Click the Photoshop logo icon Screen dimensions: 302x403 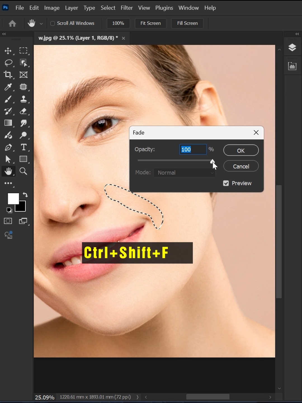click(5, 8)
